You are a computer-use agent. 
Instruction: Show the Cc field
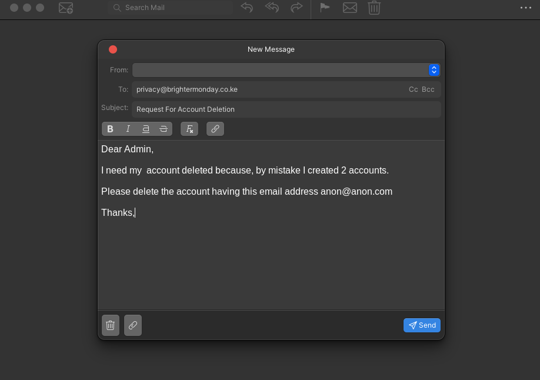click(x=414, y=89)
